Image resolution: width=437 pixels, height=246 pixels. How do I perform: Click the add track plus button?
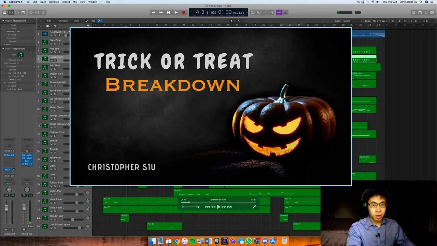click(x=41, y=26)
